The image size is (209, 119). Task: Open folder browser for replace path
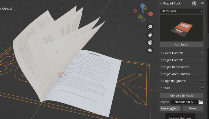click(201, 102)
